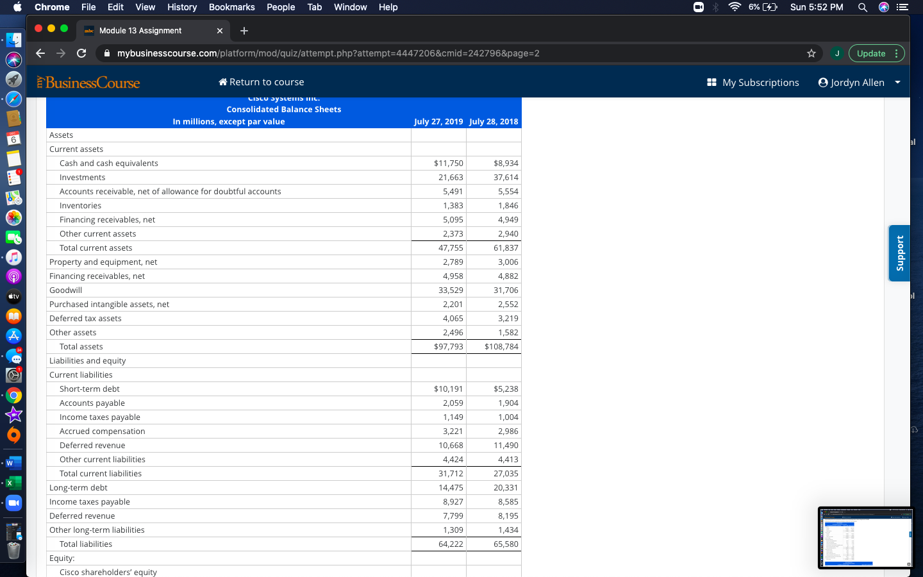Open a new browser tab with the plus icon
Viewport: 923px width, 577px height.
point(244,30)
